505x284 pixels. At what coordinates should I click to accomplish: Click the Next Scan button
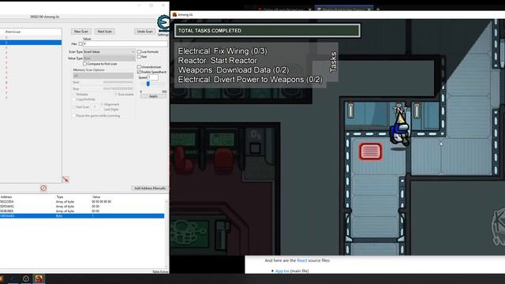click(x=105, y=32)
